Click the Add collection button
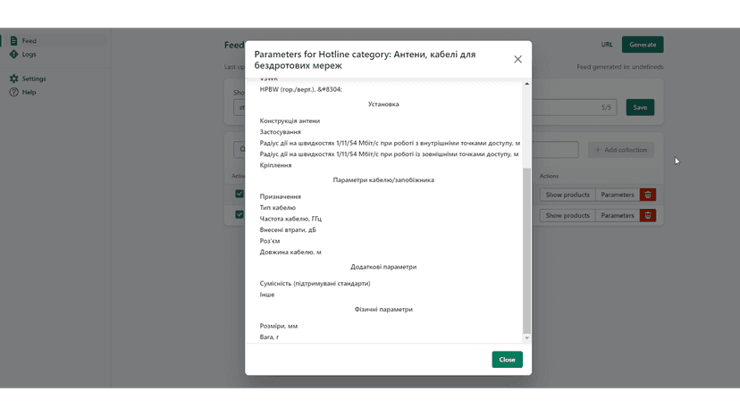The width and height of the screenshot is (740, 416). (620, 149)
